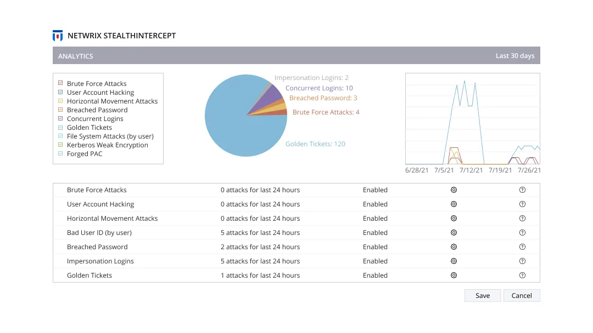Viewport: 593px width, 333px height.
Task: Toggle Breached Password legend checkbox
Action: (60, 110)
